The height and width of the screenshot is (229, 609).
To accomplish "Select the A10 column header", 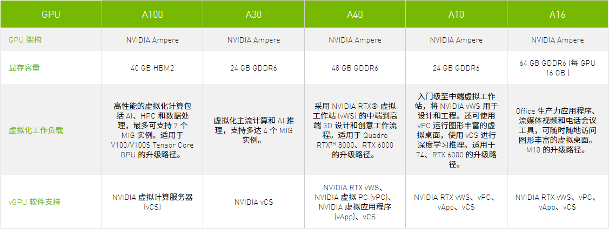I will coord(456,15).
